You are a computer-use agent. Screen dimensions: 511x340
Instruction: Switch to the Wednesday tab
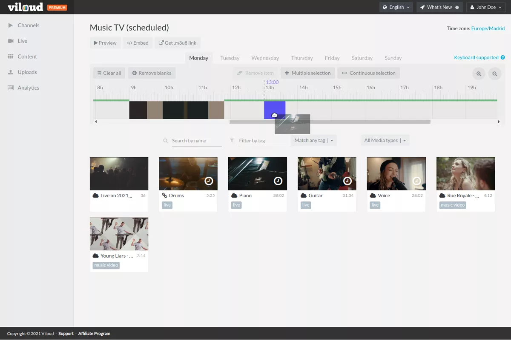[265, 58]
